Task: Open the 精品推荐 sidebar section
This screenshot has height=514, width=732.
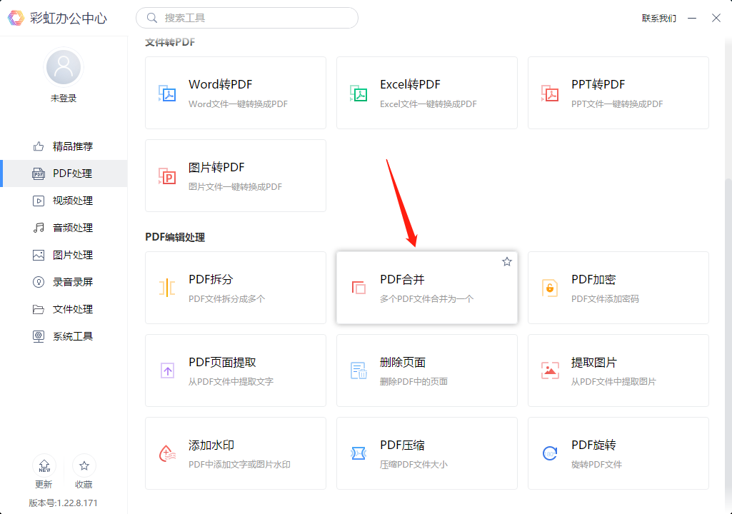Action: tap(64, 146)
